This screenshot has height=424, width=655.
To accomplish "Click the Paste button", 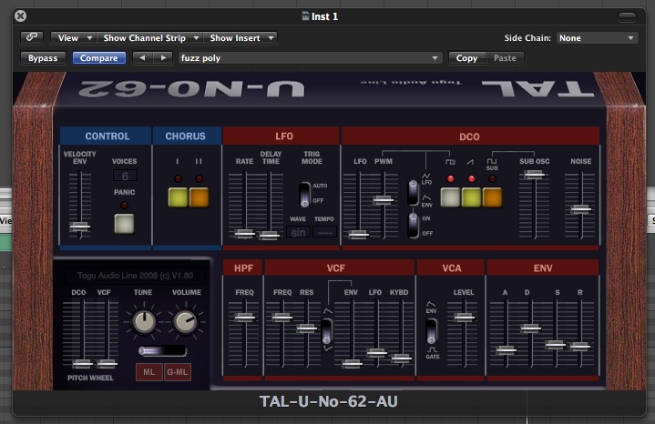I will [x=505, y=57].
